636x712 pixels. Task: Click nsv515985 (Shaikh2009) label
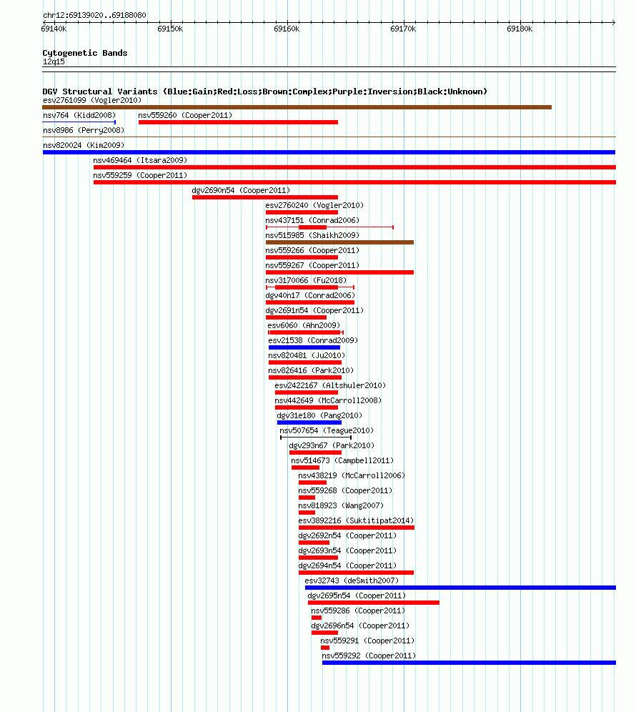(312, 235)
